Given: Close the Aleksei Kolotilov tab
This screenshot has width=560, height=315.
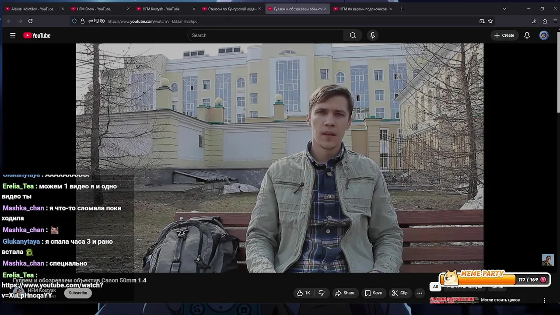Looking at the screenshot, I should [63, 9].
